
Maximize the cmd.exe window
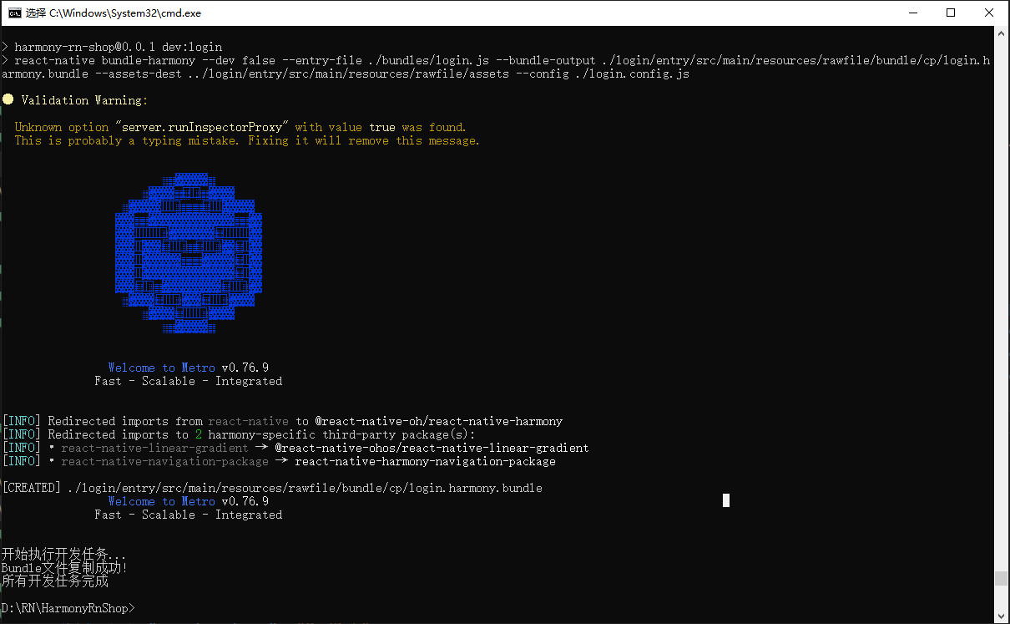(951, 13)
